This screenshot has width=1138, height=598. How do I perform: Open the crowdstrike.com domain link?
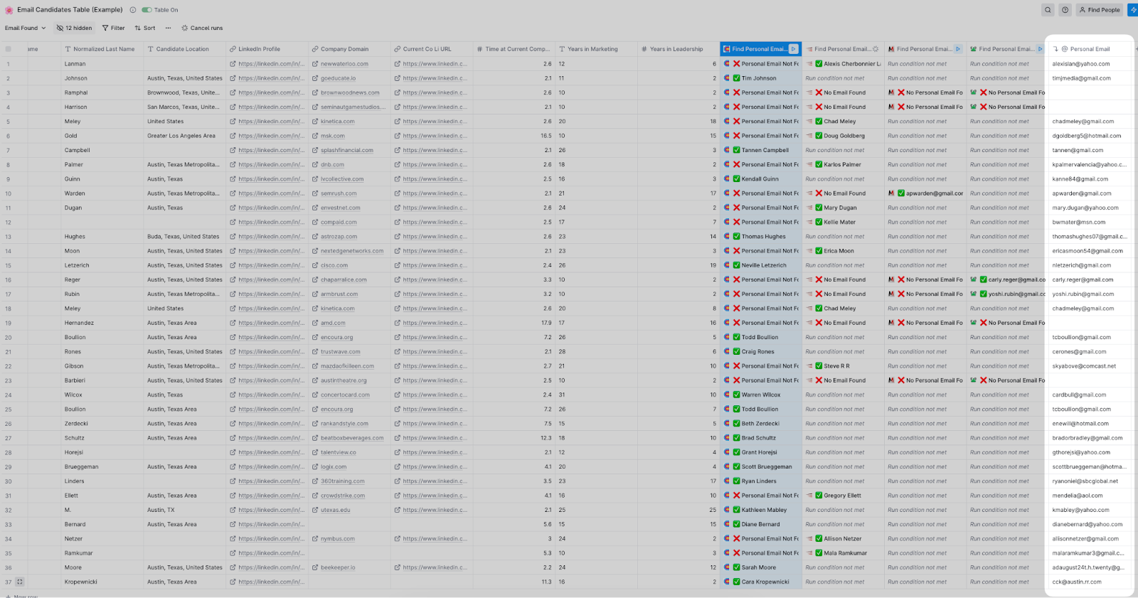(343, 496)
